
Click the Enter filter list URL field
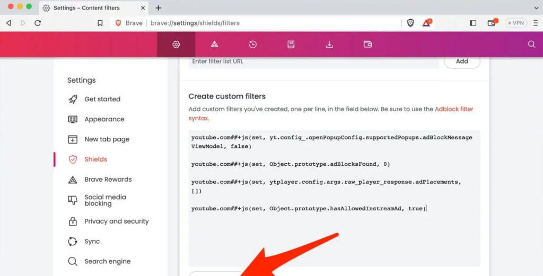pos(314,61)
